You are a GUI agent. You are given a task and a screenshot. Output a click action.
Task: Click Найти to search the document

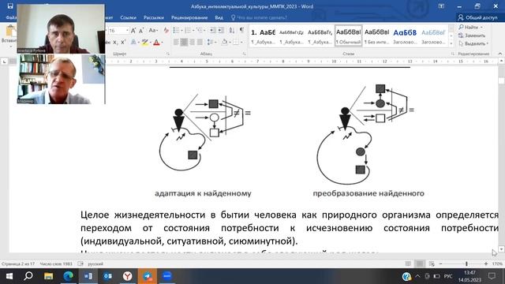(470, 28)
